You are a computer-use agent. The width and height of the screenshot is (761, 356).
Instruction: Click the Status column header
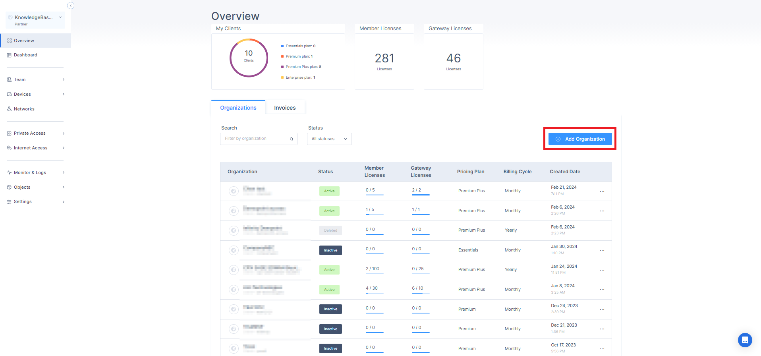pos(325,172)
